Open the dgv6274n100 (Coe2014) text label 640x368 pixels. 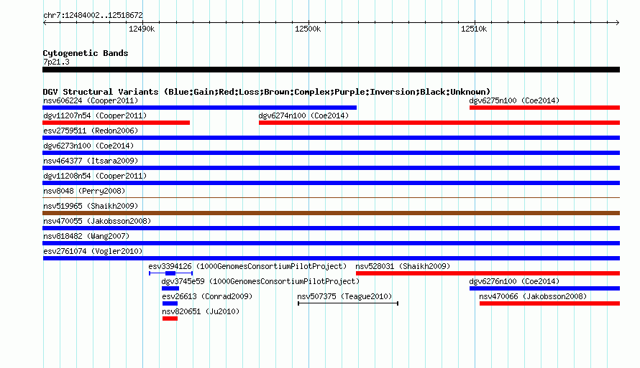click(303, 115)
